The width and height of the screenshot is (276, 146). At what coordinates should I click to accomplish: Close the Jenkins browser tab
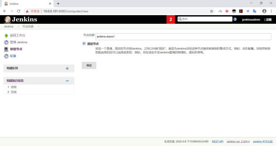[x=50, y=3]
